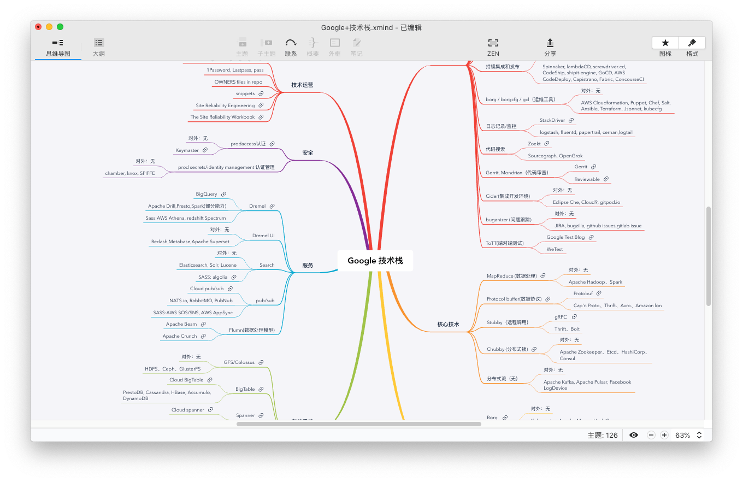Toggle the eye visibility icon in status bar

point(634,435)
